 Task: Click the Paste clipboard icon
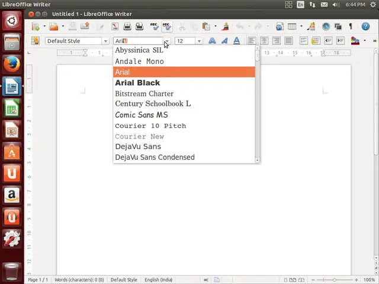point(206,26)
